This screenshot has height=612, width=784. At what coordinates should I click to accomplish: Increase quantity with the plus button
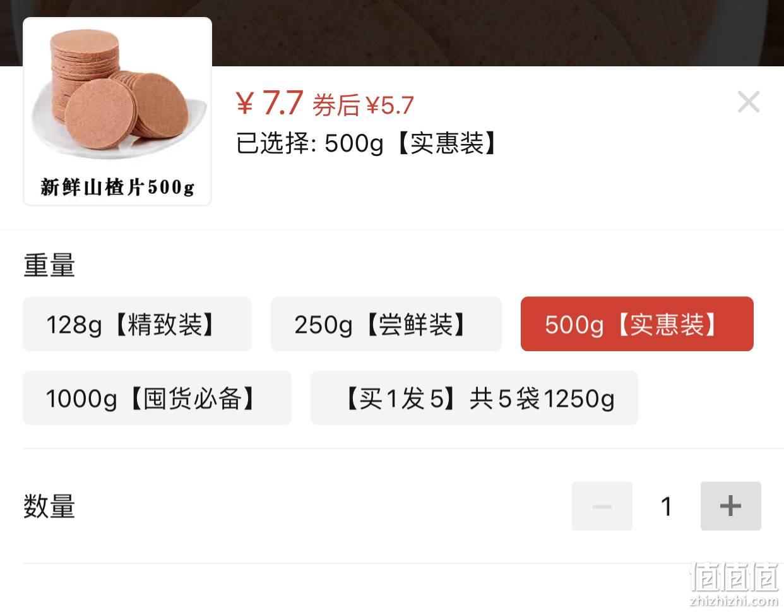coord(730,506)
